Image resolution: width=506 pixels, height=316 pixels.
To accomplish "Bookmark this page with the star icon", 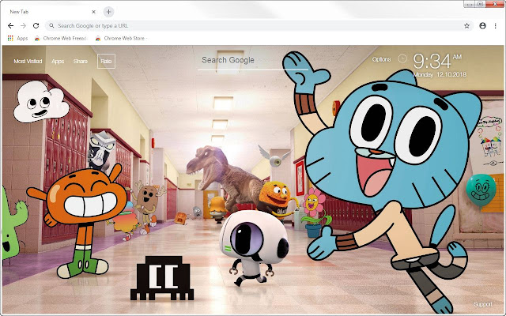I will click(x=466, y=26).
